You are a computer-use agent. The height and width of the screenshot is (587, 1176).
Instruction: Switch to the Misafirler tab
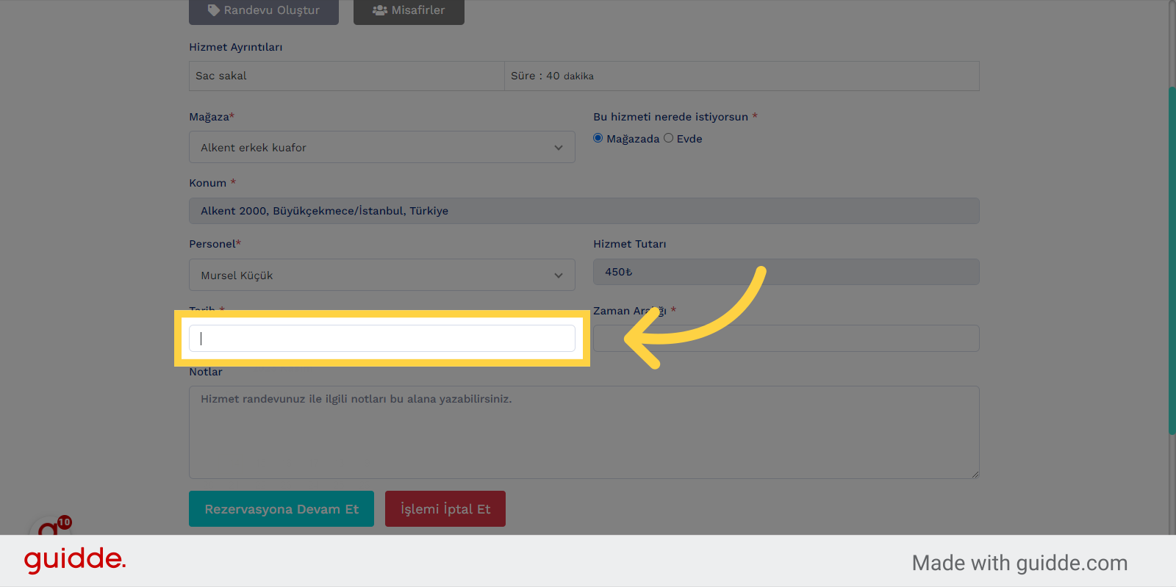(x=409, y=11)
